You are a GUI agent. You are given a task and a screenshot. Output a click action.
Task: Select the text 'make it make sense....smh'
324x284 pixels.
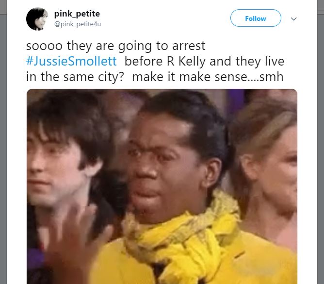(x=208, y=77)
